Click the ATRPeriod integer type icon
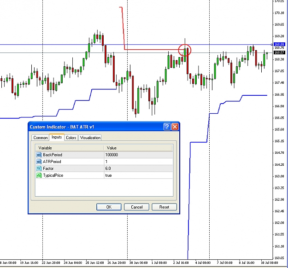The width and height of the screenshot is (288, 268). point(39,162)
